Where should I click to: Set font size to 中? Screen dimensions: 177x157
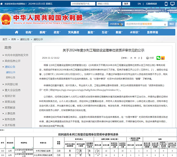tap(135, 58)
